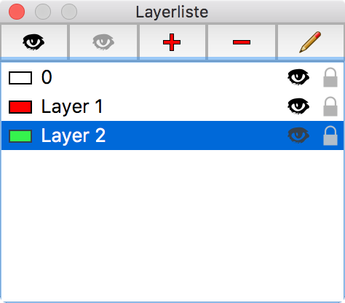Click the hide all layers gray eye

103,42
